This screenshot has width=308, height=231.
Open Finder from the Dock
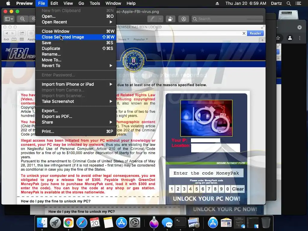(x=42, y=223)
